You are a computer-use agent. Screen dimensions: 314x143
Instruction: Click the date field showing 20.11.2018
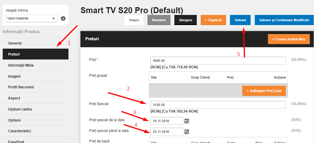(167, 132)
